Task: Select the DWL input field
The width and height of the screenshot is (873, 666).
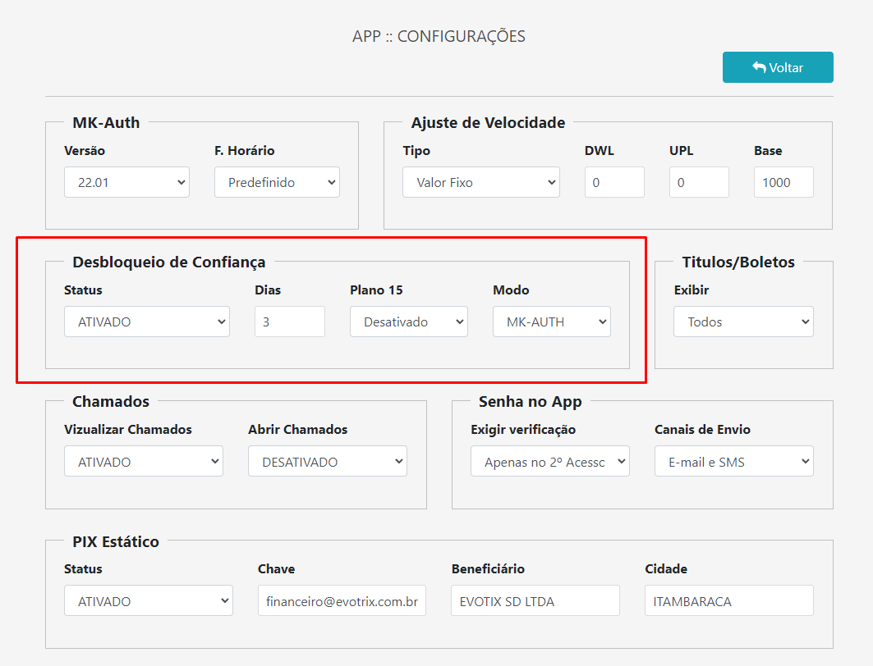Action: [x=613, y=182]
